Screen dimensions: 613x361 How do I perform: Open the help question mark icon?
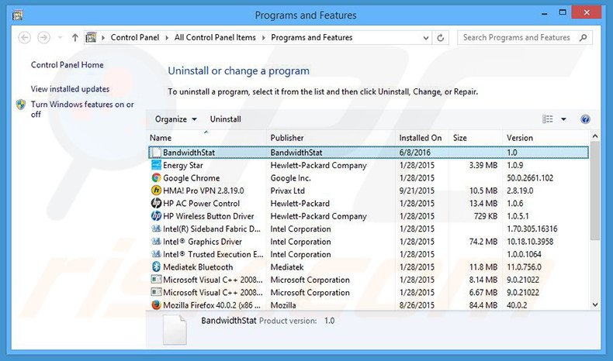(585, 119)
